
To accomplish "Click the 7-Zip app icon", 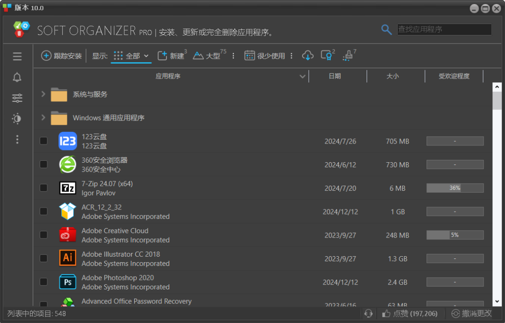I will coord(68,188).
